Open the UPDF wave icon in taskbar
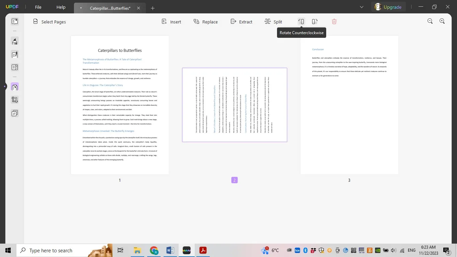Image resolution: width=457 pixels, height=257 pixels. [x=187, y=250]
